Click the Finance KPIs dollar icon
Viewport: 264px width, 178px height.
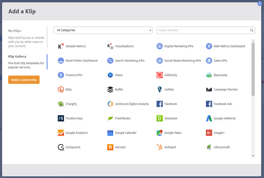pos(61,75)
